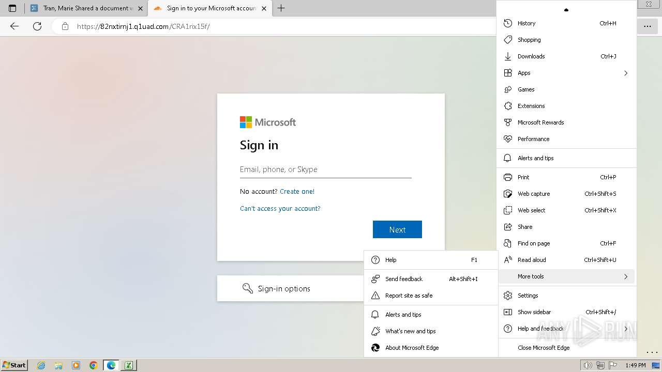Start Web select tool

click(x=566, y=210)
